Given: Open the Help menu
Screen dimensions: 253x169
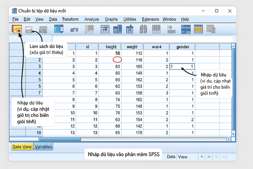Looking at the screenshot, I should point(185,19).
